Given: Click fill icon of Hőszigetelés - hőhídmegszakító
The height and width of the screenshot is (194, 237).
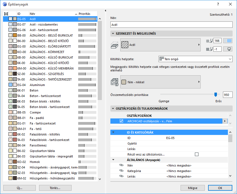Looking at the screenshot, I should click(x=10, y=178).
